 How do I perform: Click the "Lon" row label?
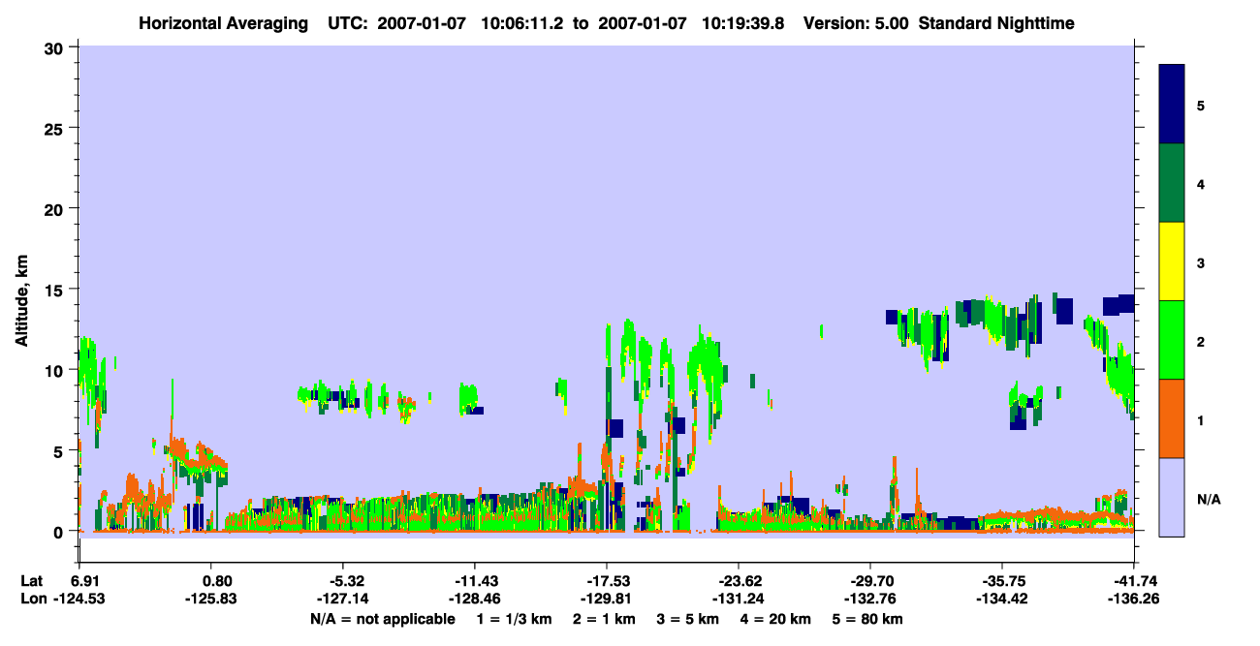coord(32,600)
